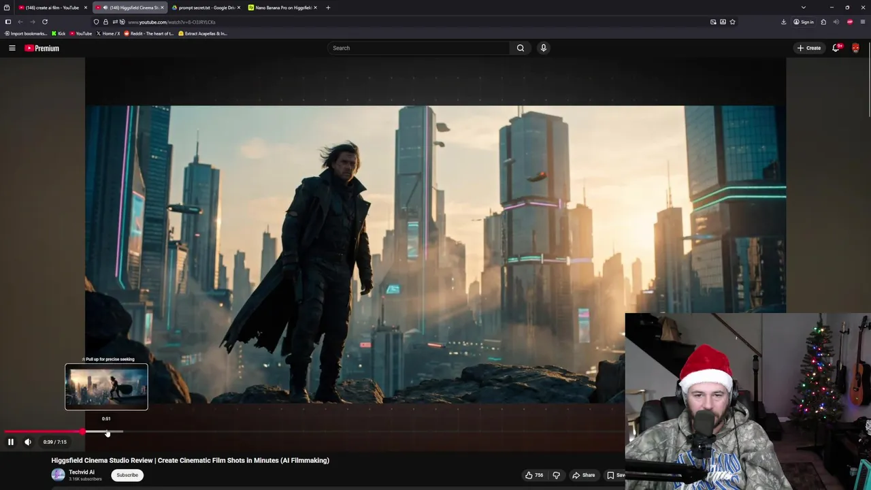Click the Create button in the YouTube header
The width and height of the screenshot is (871, 490).
(809, 48)
